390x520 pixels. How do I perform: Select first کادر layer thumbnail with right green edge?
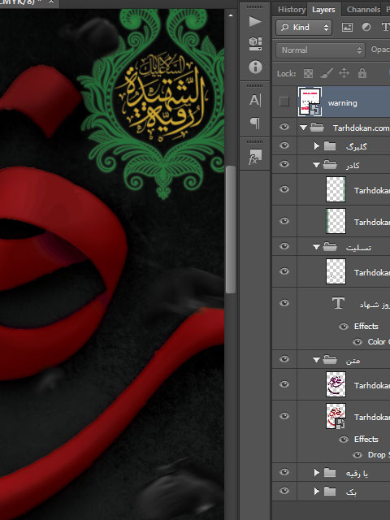(336, 189)
